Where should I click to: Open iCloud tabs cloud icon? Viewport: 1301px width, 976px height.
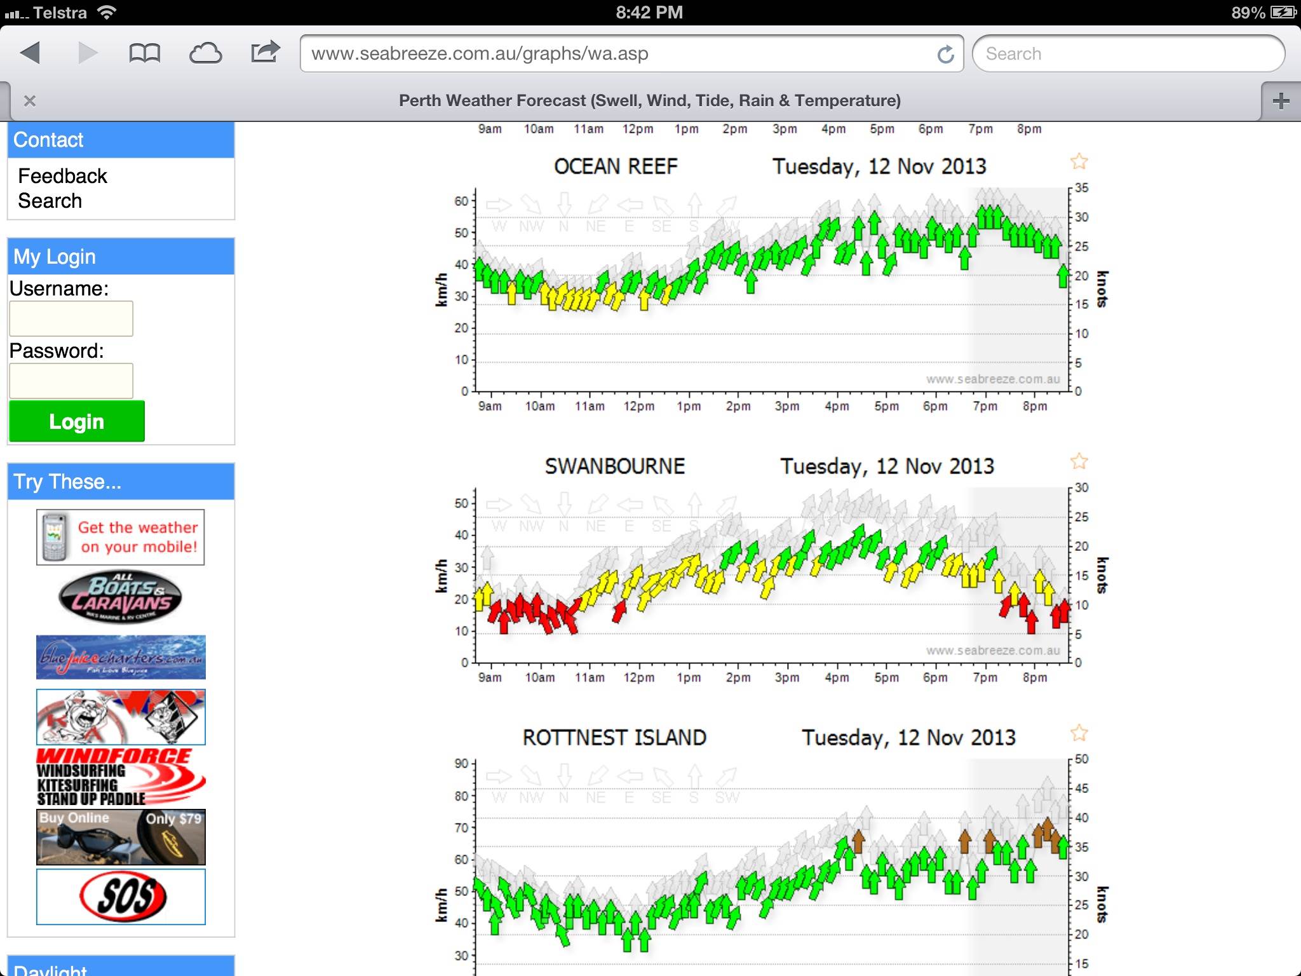[x=205, y=53]
